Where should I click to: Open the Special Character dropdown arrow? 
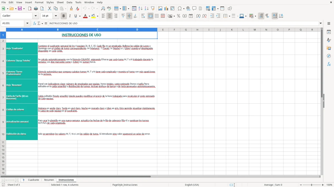184,9
